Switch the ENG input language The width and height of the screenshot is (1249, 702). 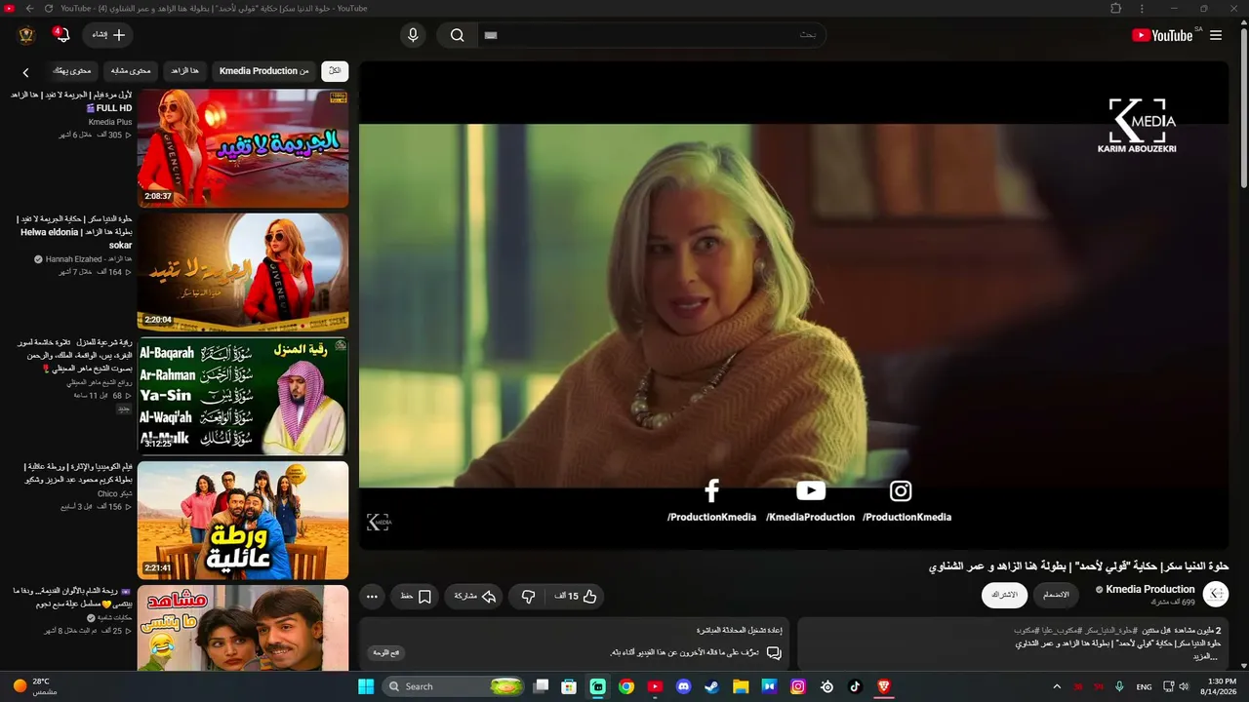pyautogui.click(x=1145, y=686)
